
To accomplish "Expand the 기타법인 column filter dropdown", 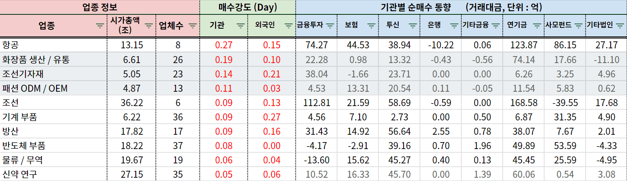I will point(619,25).
